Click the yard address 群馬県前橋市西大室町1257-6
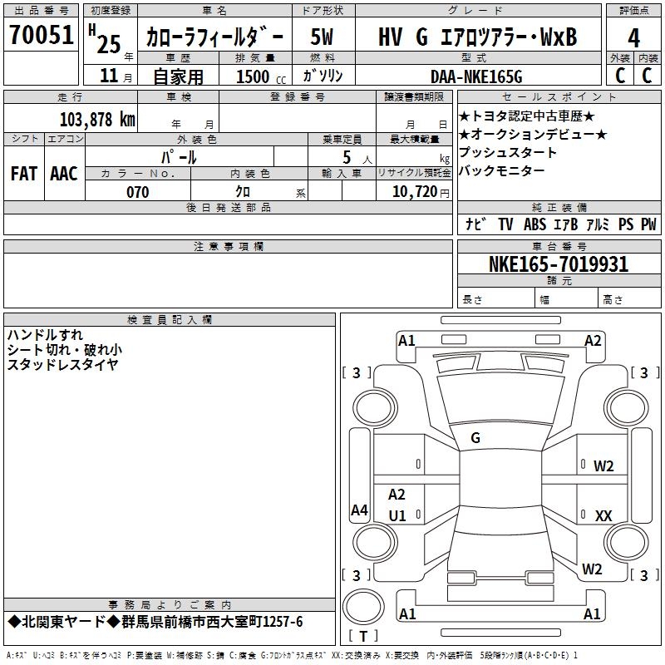The height and width of the screenshot is (665, 665). (x=212, y=622)
